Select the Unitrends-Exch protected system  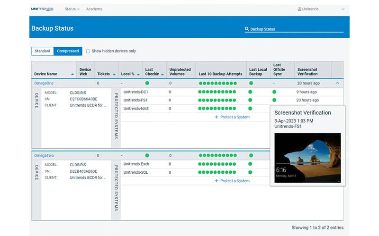click(136, 164)
